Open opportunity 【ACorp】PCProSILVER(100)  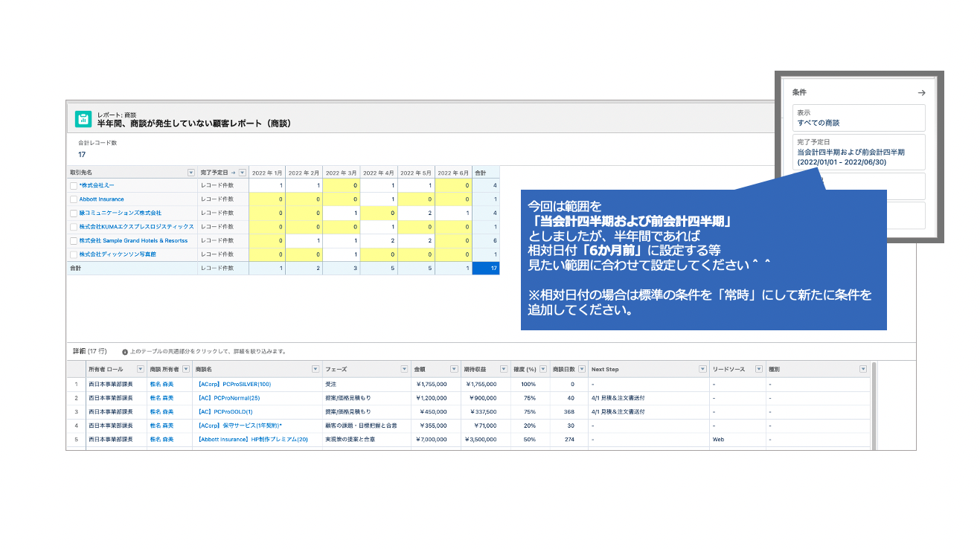coord(233,385)
